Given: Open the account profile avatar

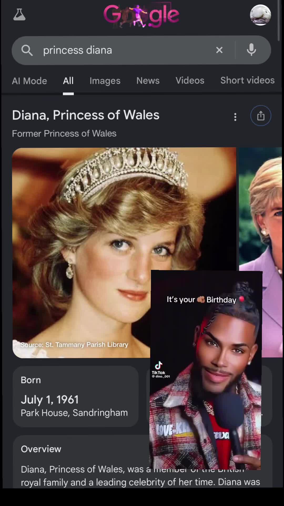Looking at the screenshot, I should pos(260,15).
